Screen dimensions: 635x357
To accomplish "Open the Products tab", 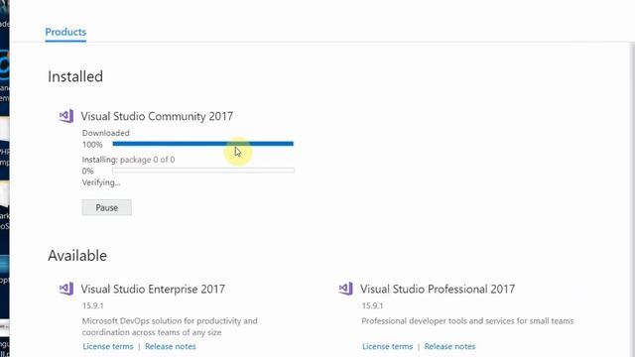I will pos(65,32).
